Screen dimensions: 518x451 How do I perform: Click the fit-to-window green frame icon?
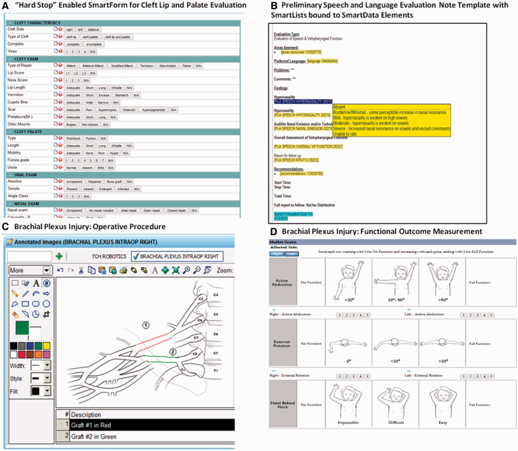click(x=176, y=270)
